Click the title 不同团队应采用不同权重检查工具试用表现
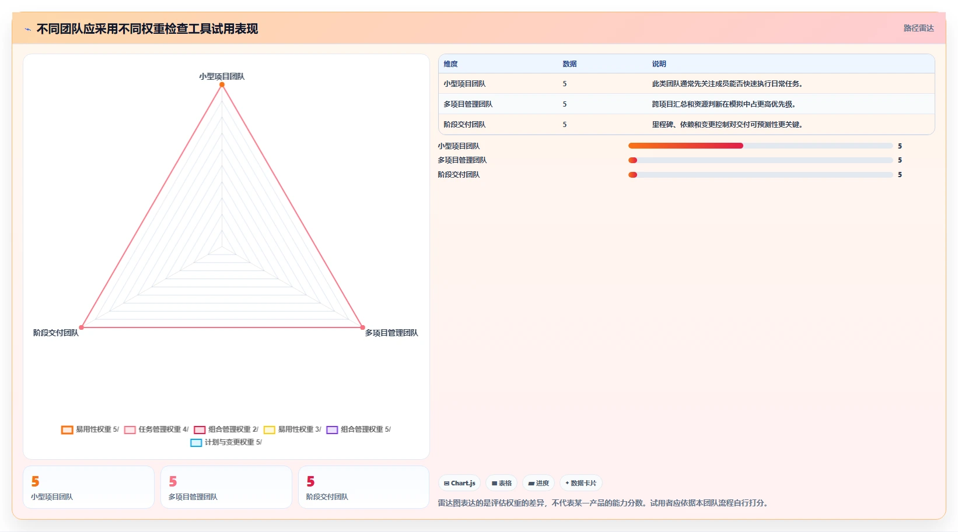The height and width of the screenshot is (532, 958). click(x=147, y=29)
